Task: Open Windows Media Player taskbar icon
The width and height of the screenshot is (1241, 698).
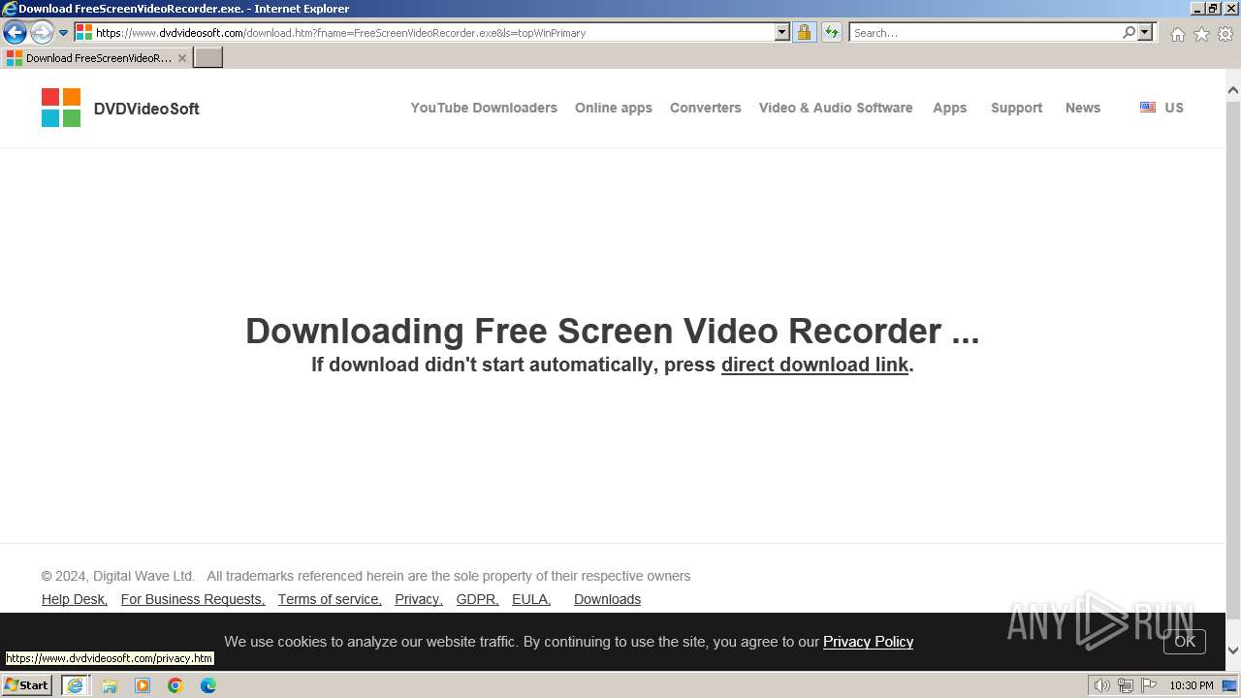Action: pos(143,685)
